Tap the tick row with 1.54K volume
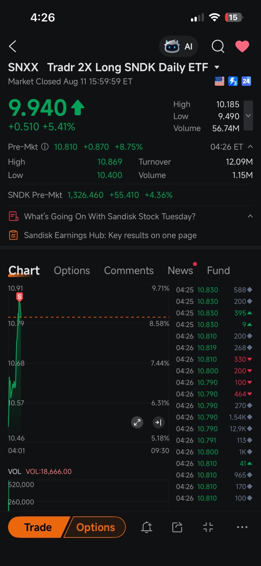261x566 pixels. [215, 417]
